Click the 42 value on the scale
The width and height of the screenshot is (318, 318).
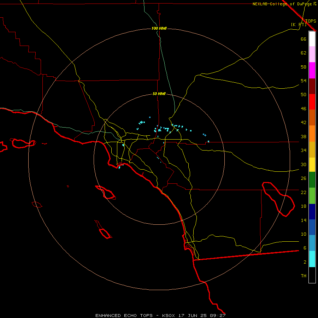[x=304, y=123]
